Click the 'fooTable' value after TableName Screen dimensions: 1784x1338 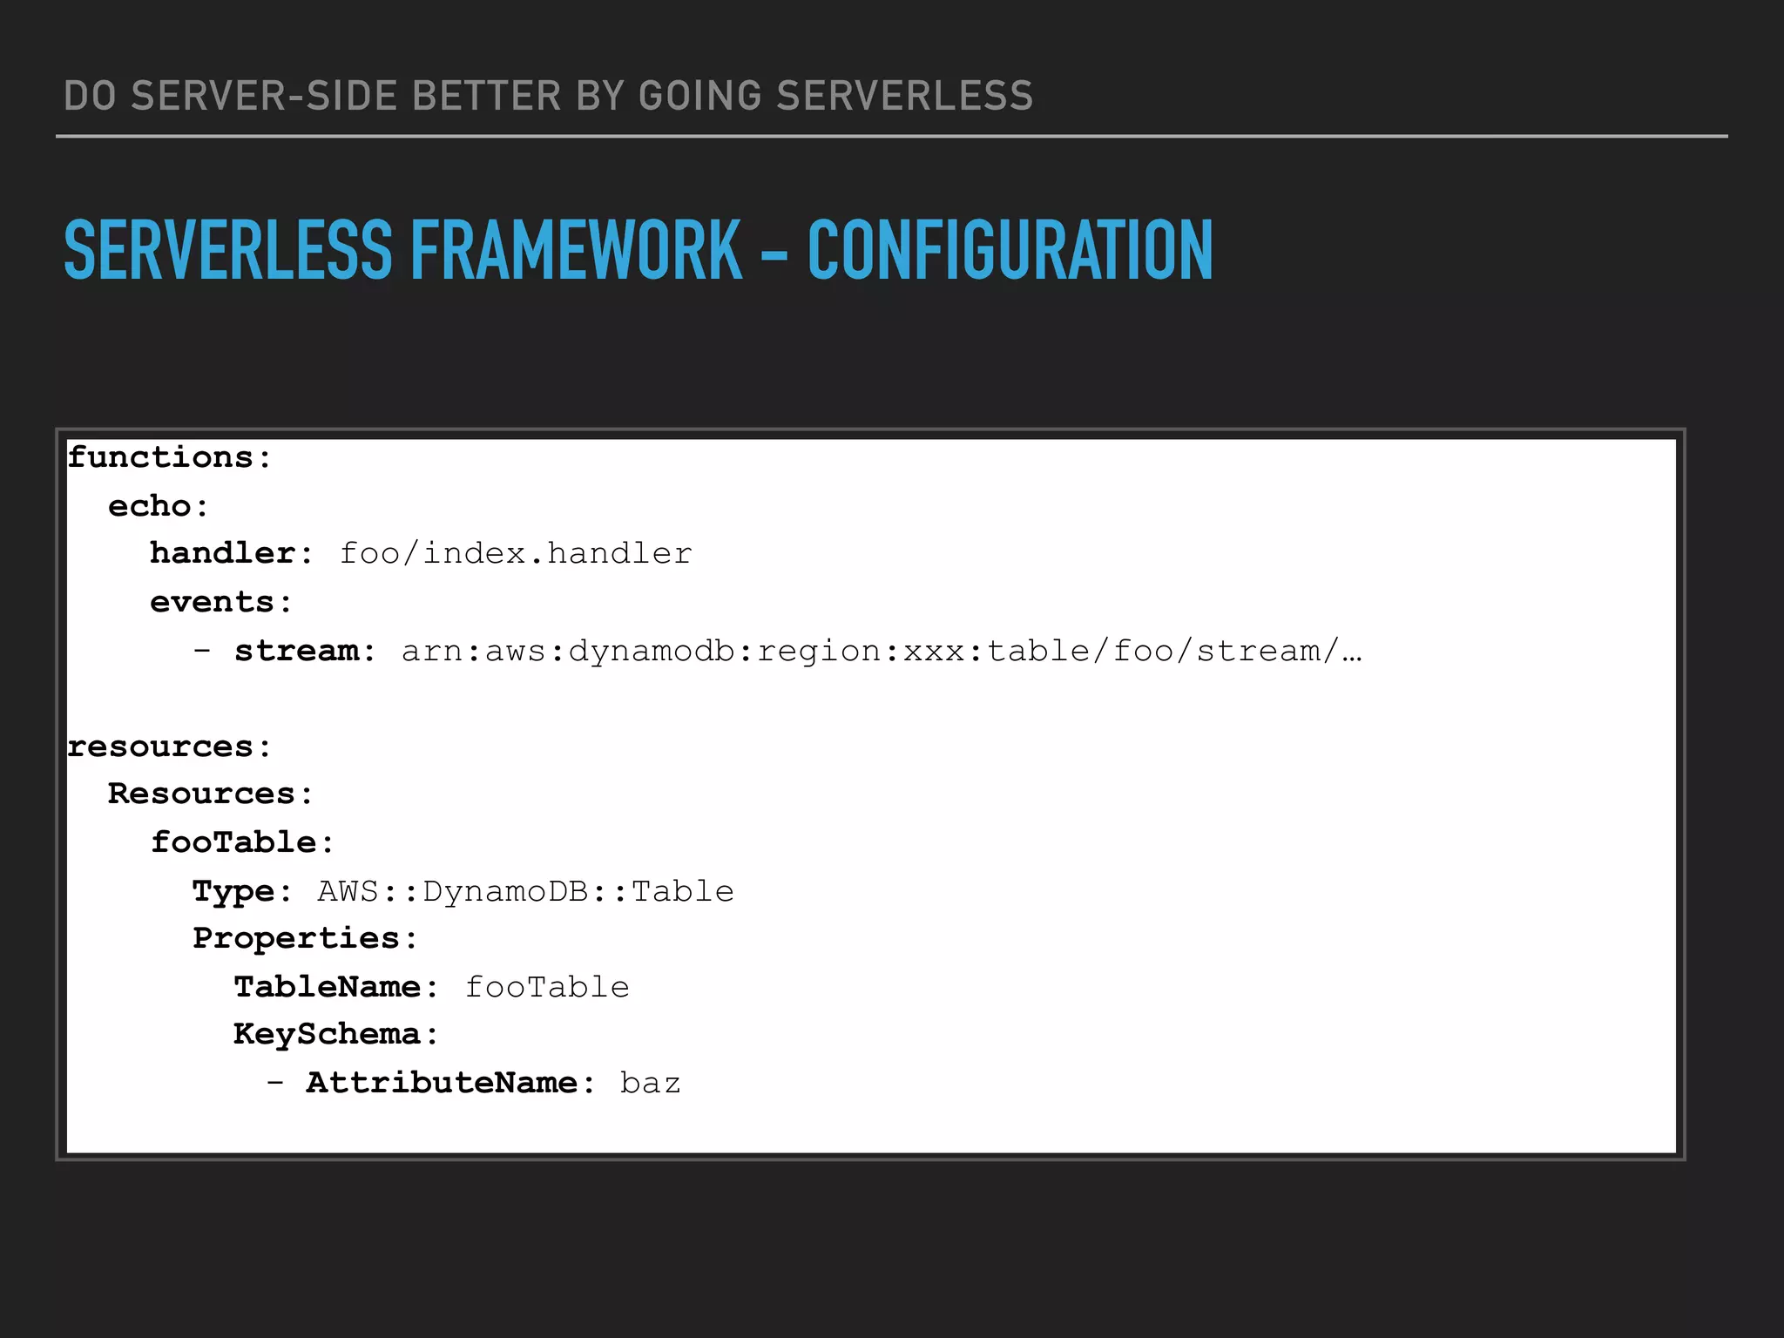coord(547,987)
